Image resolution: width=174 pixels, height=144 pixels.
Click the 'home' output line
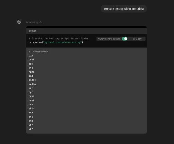[31, 72]
